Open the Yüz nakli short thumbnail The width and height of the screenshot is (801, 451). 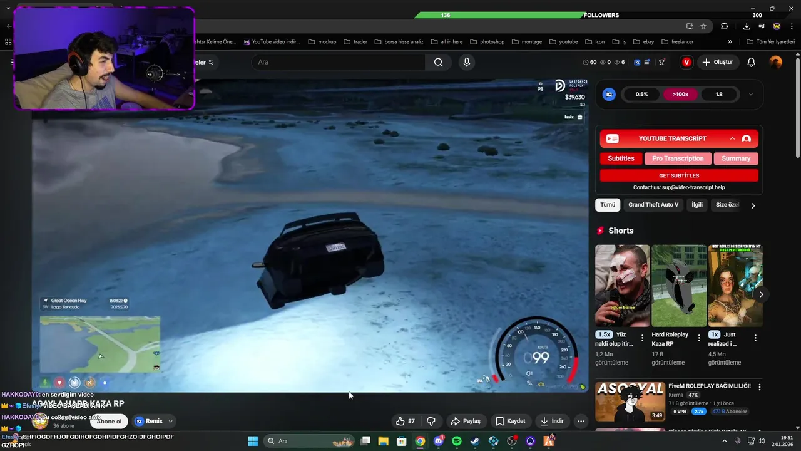(x=622, y=286)
